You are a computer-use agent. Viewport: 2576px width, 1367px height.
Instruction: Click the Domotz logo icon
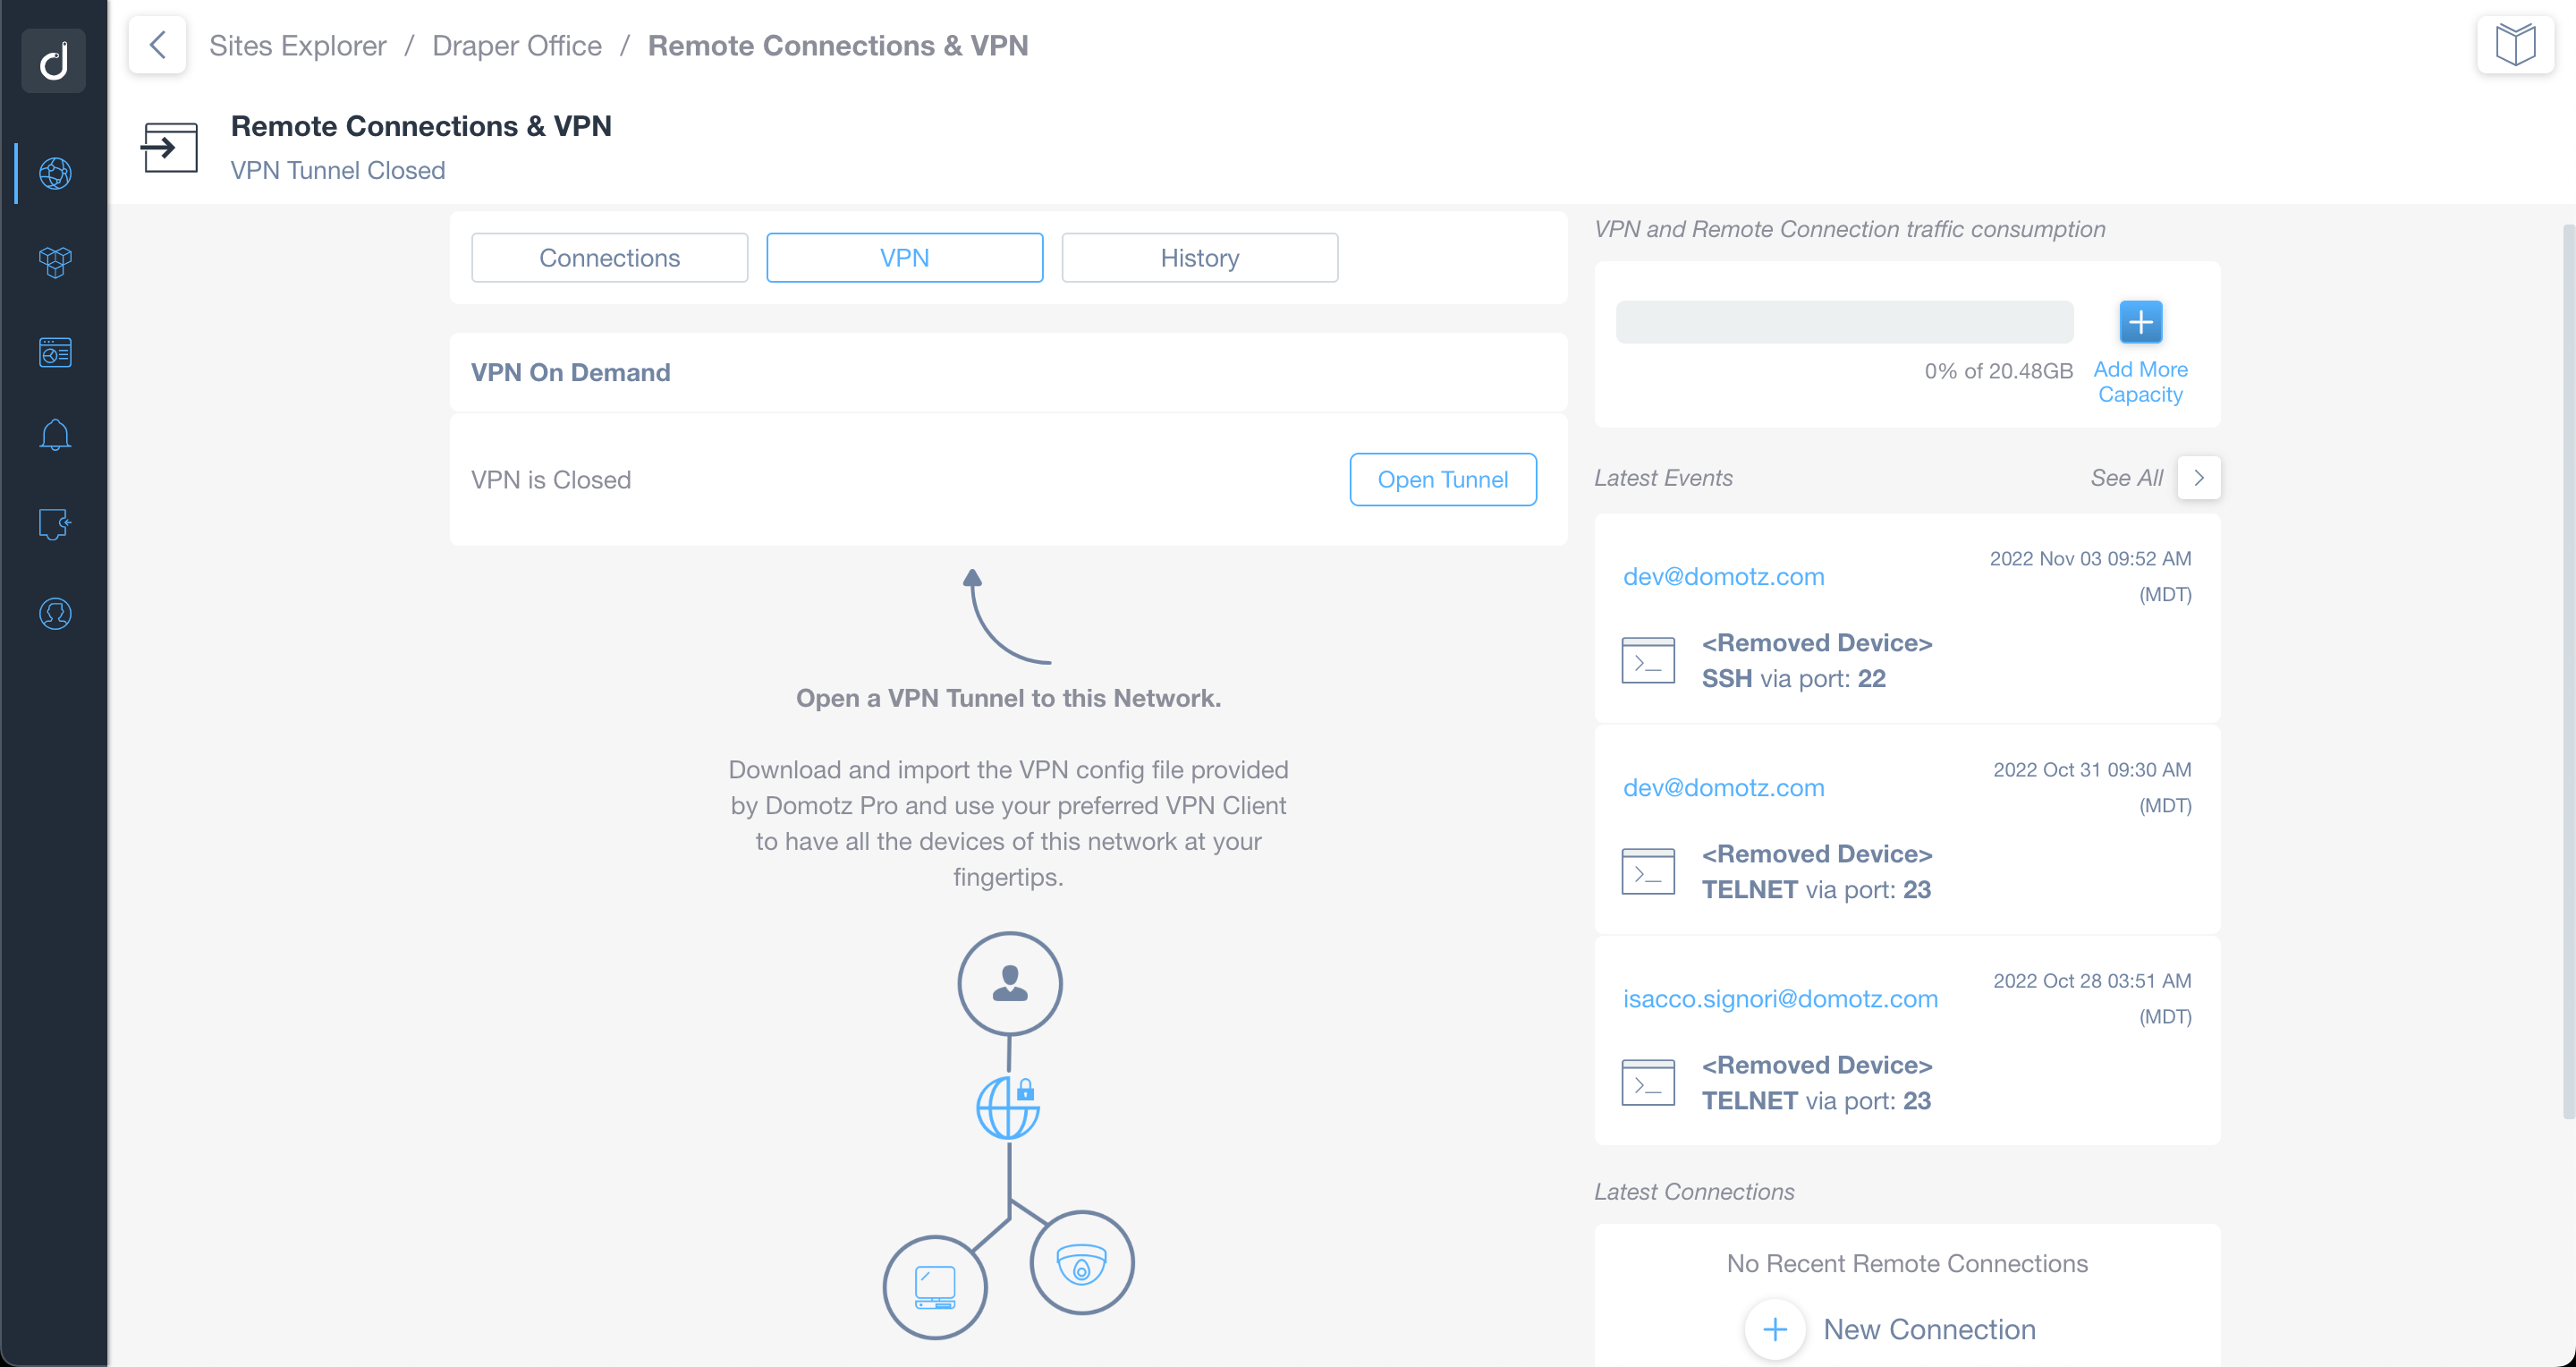point(54,61)
